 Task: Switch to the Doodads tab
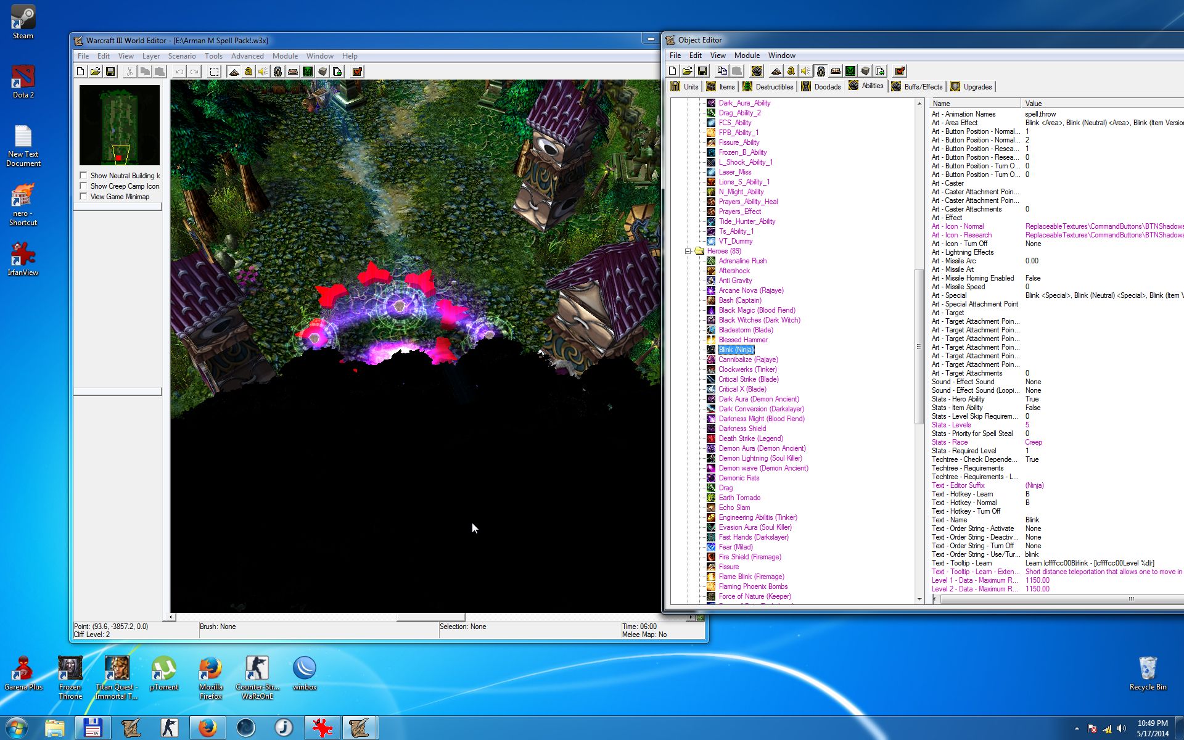click(821, 87)
